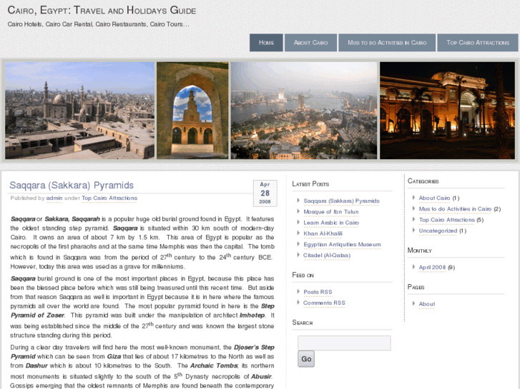Click the Pages heading
520x389 pixels.
tap(416, 287)
